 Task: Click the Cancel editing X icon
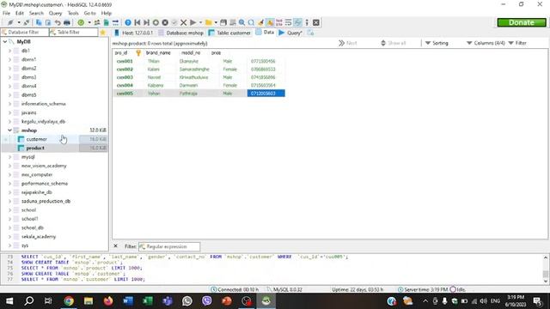coord(183,22)
